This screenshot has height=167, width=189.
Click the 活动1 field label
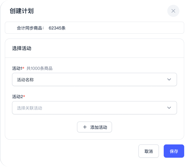tap(17, 68)
